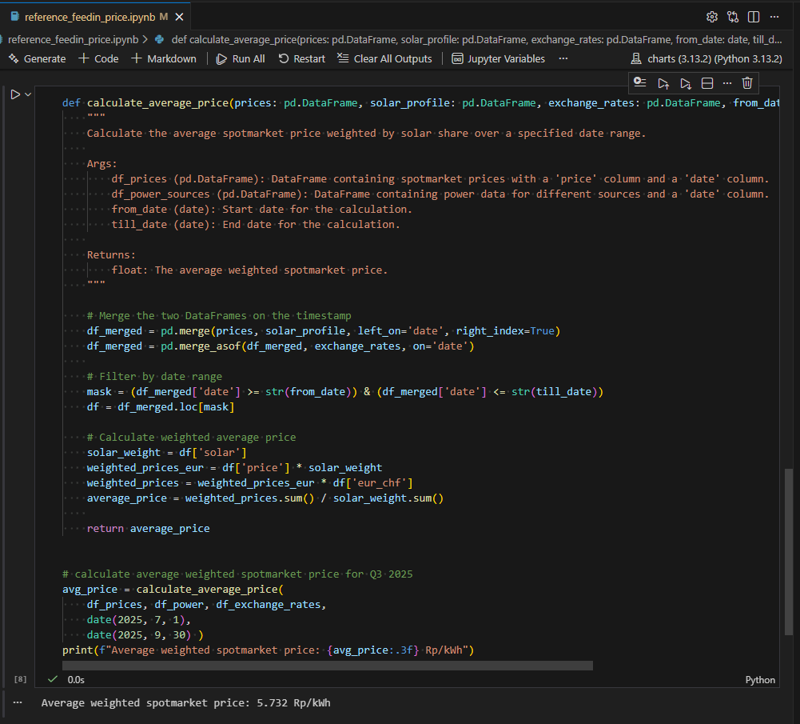This screenshot has width=800, height=724.
Task: Click Run by Line in cell toolbar
Action: coord(639,83)
